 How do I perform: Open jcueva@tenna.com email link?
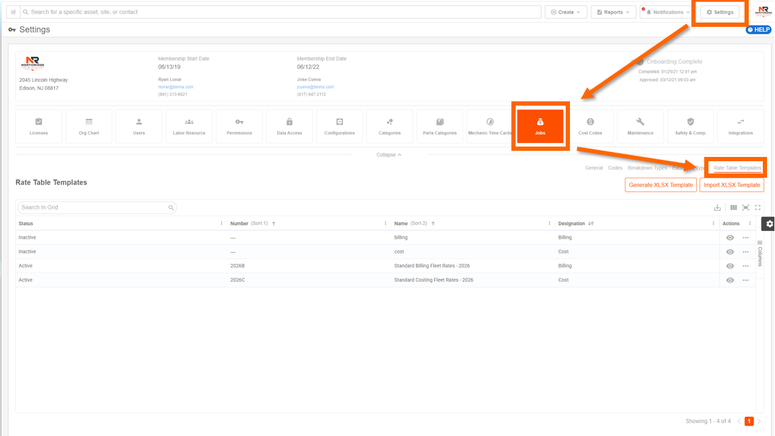(315, 87)
